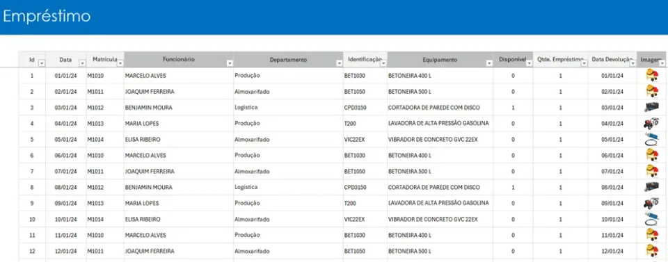Click the lavadora image in row 4
668x262 pixels.
[x=651, y=123]
